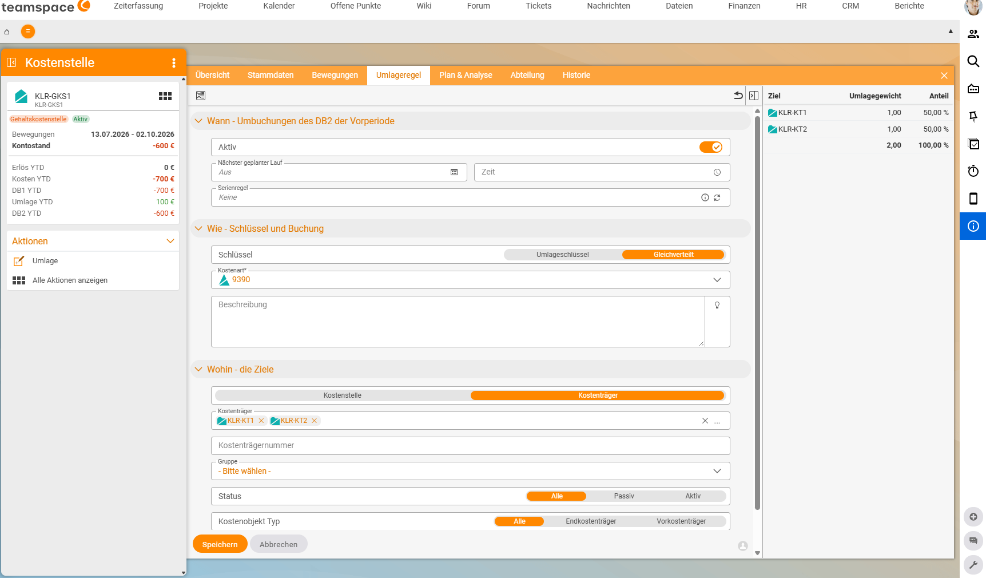Open the wrench tools icon

[973, 565]
